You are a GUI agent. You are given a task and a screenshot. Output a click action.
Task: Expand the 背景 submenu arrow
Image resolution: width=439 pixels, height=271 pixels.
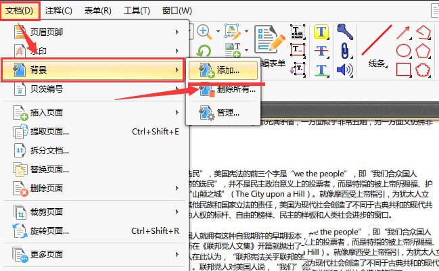[x=177, y=70]
